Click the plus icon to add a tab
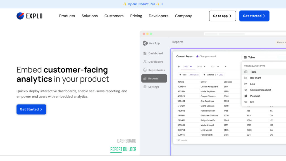 point(178,67)
